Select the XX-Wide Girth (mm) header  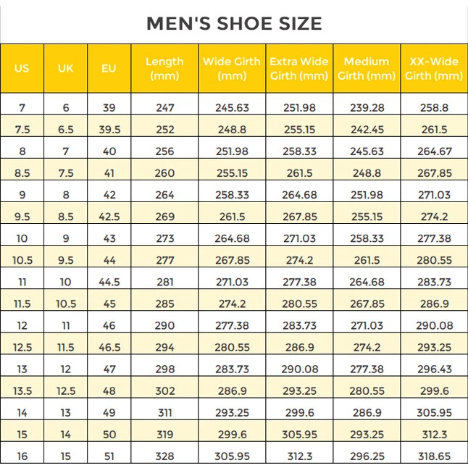(x=434, y=69)
